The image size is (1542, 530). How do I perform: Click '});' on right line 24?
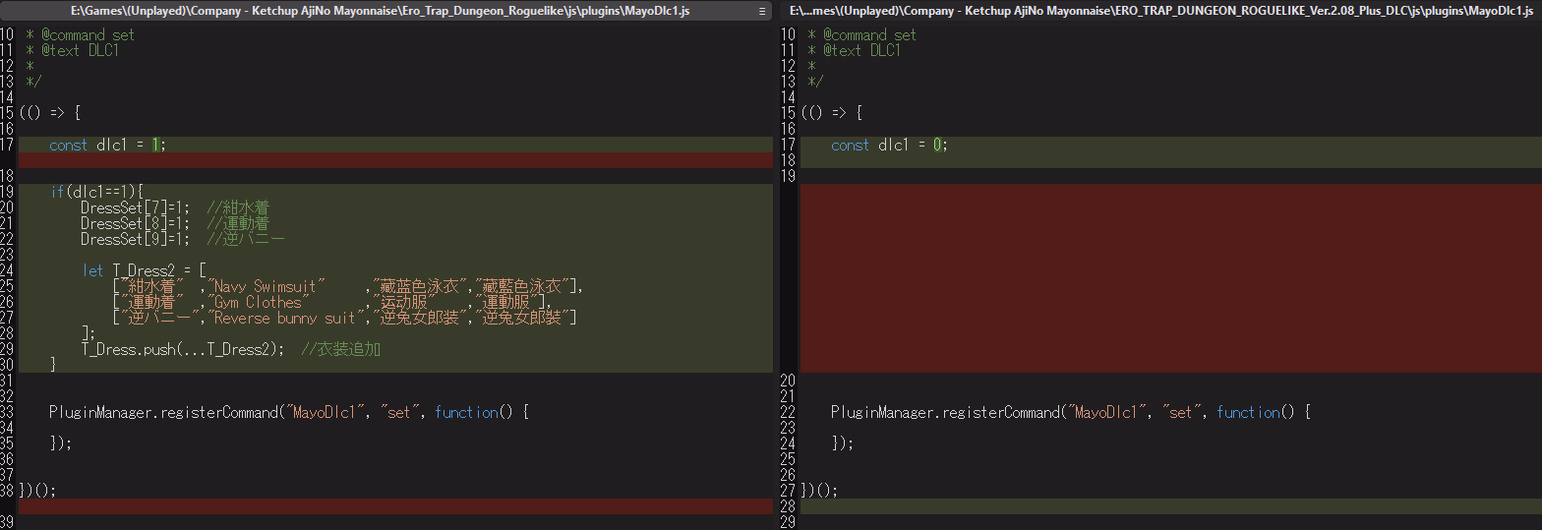click(x=843, y=443)
